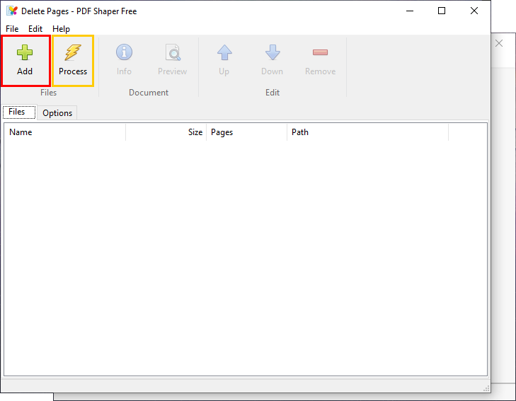Image resolution: width=516 pixels, height=401 pixels.
Task: Sort list by Path column header
Action: (x=367, y=132)
